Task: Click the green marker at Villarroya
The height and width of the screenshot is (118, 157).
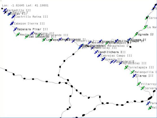Action: pyautogui.click(x=139, y=84)
